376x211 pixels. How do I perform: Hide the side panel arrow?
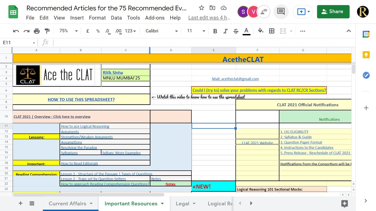(366, 201)
